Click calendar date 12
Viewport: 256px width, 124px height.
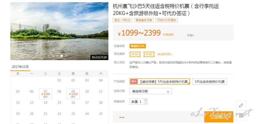(18, 103)
